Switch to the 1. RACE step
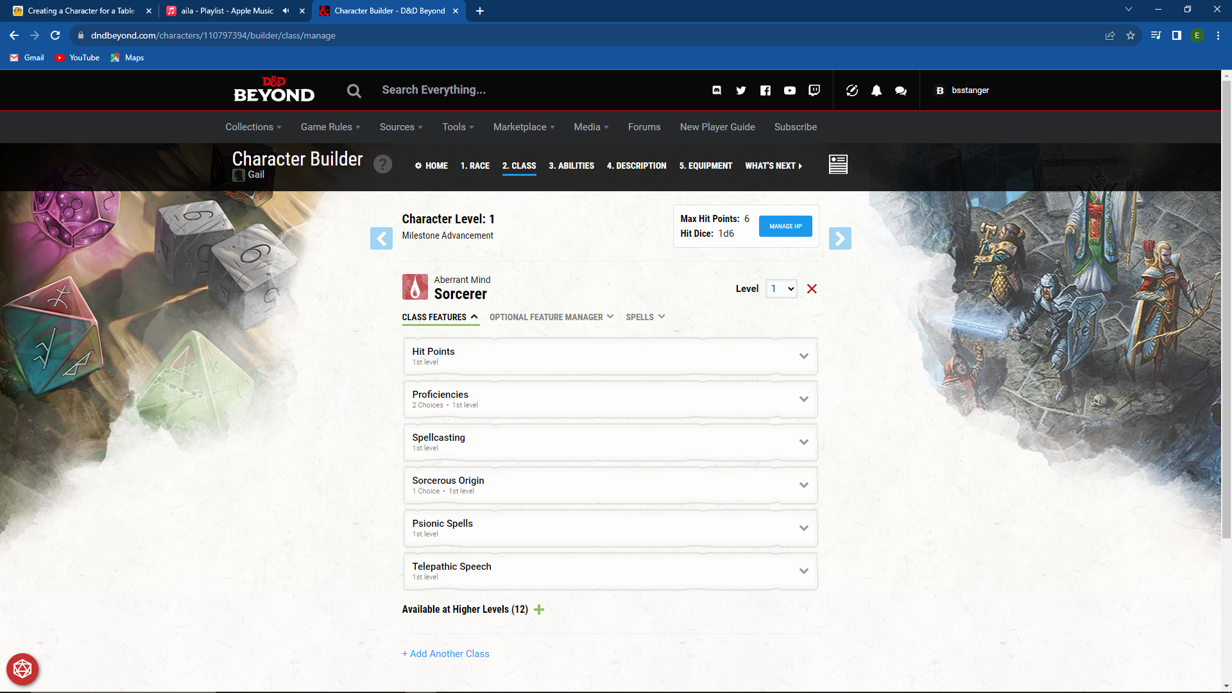The height and width of the screenshot is (693, 1232). pyautogui.click(x=475, y=166)
